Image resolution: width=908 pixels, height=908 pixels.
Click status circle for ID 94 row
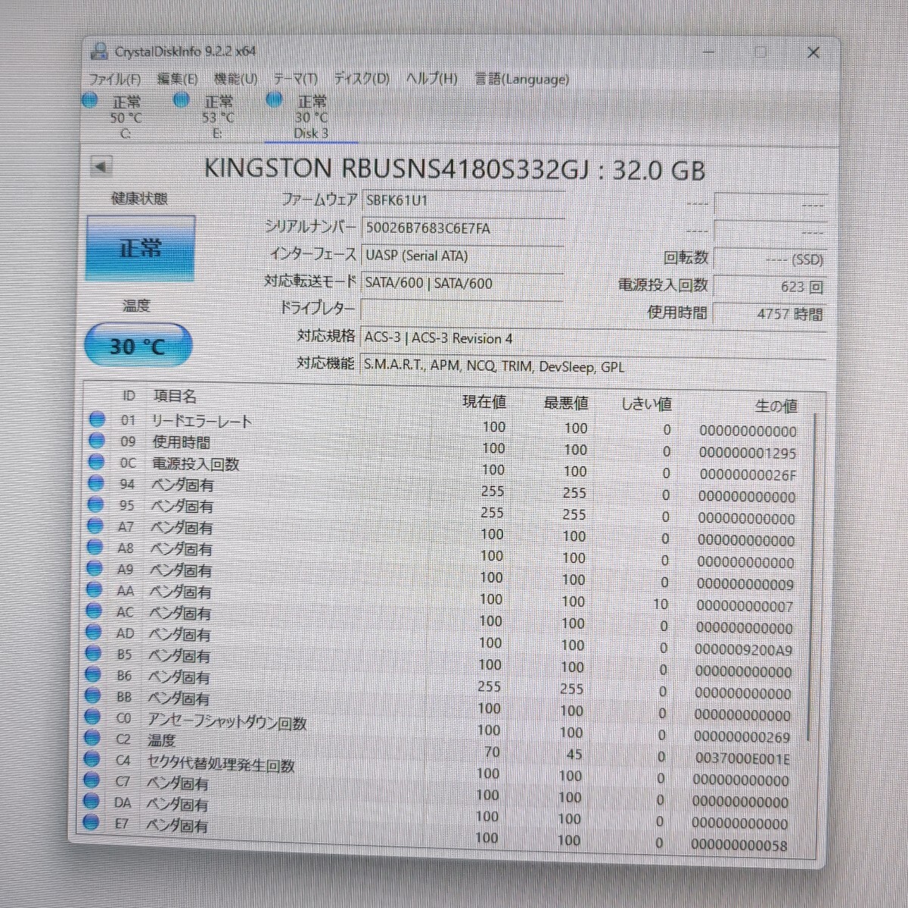pyautogui.click(x=96, y=483)
